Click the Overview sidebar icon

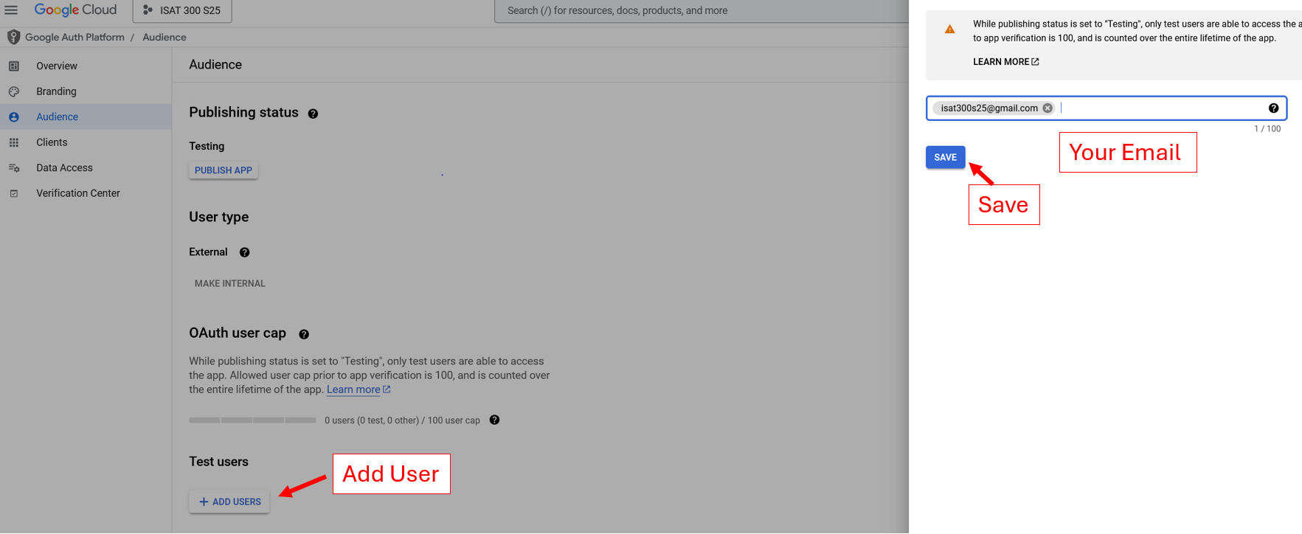coord(14,66)
